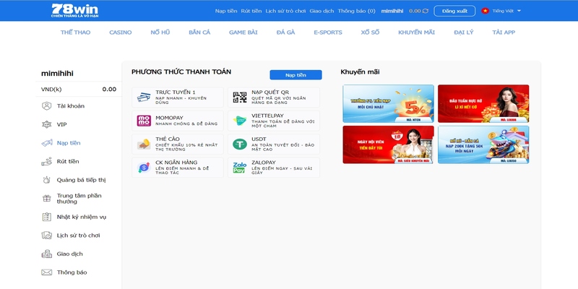Open the CASINO menu
The image size is (578, 289).
pyautogui.click(x=120, y=33)
